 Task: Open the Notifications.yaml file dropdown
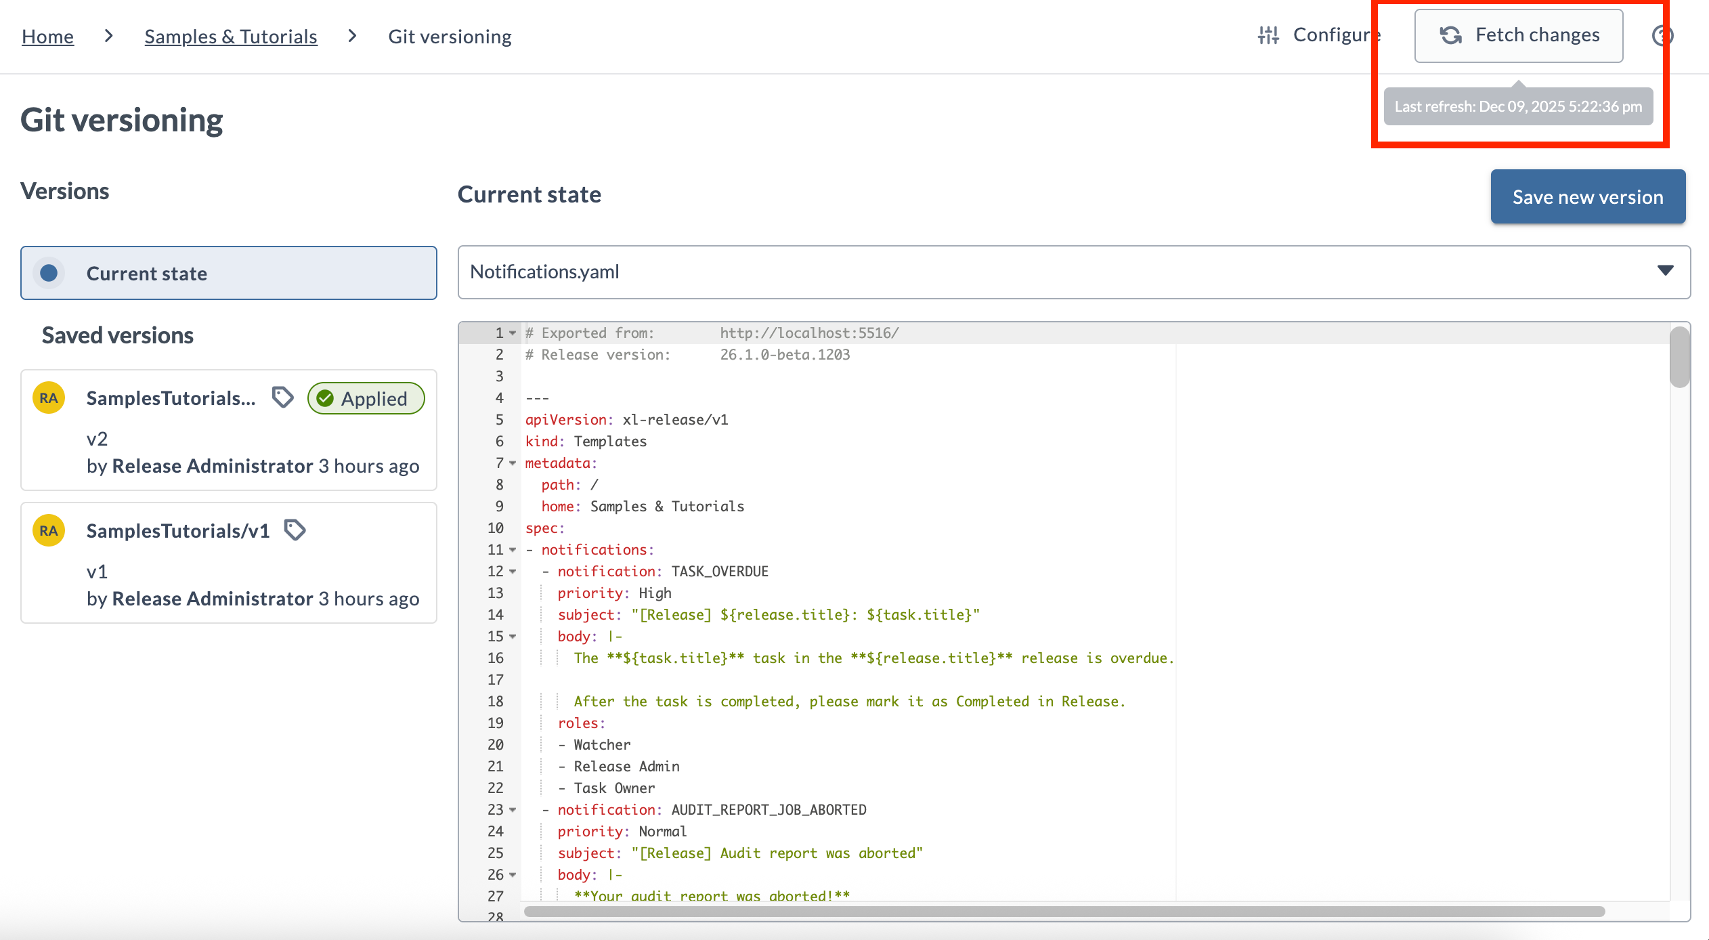click(x=1665, y=271)
